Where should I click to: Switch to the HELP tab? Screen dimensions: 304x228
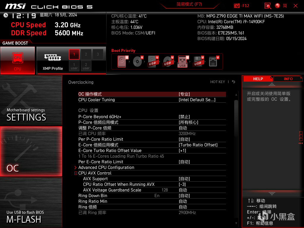(x=258, y=79)
